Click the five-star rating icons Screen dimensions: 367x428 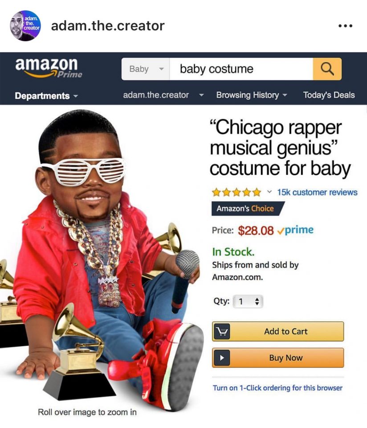click(237, 193)
